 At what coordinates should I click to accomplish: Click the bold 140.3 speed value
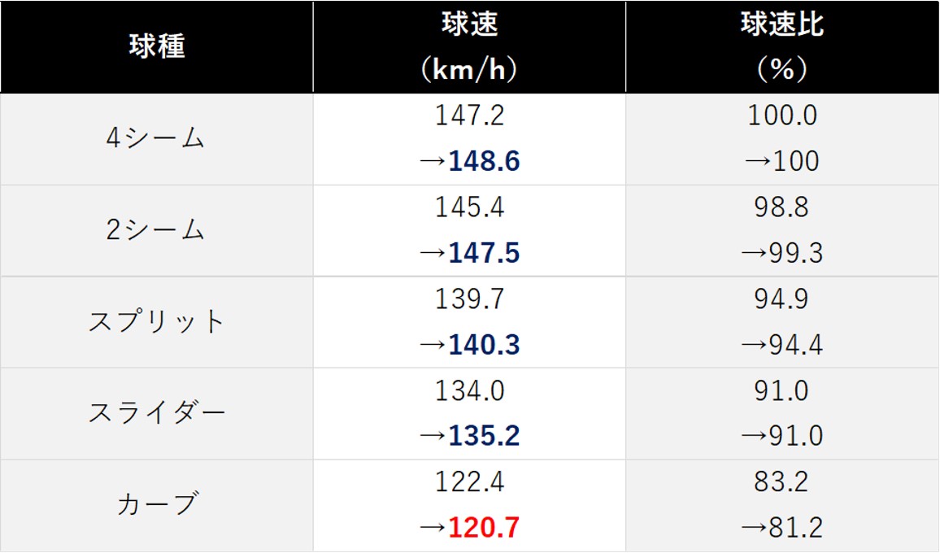[484, 345]
